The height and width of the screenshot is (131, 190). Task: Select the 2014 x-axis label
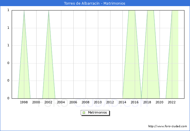[x=122, y=102]
